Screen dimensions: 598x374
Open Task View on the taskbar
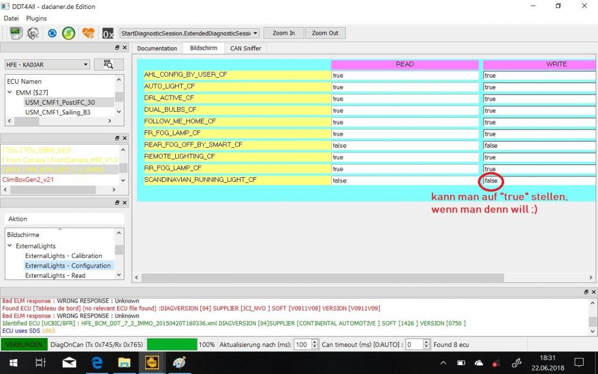click(x=41, y=363)
